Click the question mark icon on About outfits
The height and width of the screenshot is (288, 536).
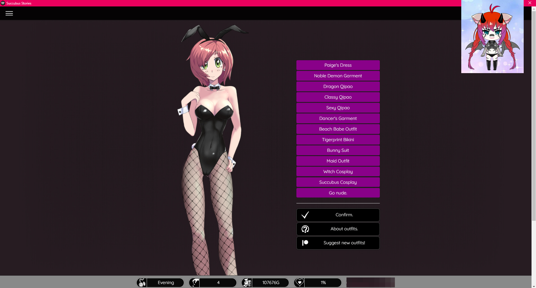(305, 229)
